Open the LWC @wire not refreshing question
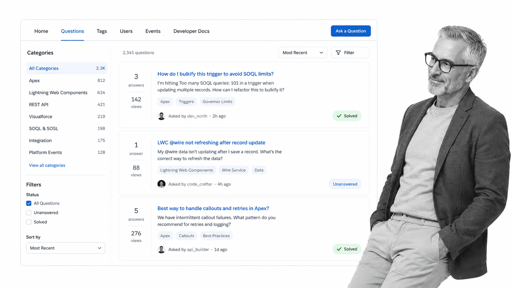This screenshot has width=512, height=288. click(211, 143)
